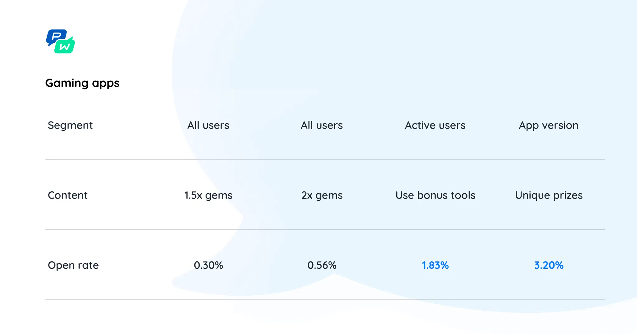Screen dimensions: 637x334
Task: Click the highlighted 3.20% open rate
Action: pyautogui.click(x=549, y=265)
